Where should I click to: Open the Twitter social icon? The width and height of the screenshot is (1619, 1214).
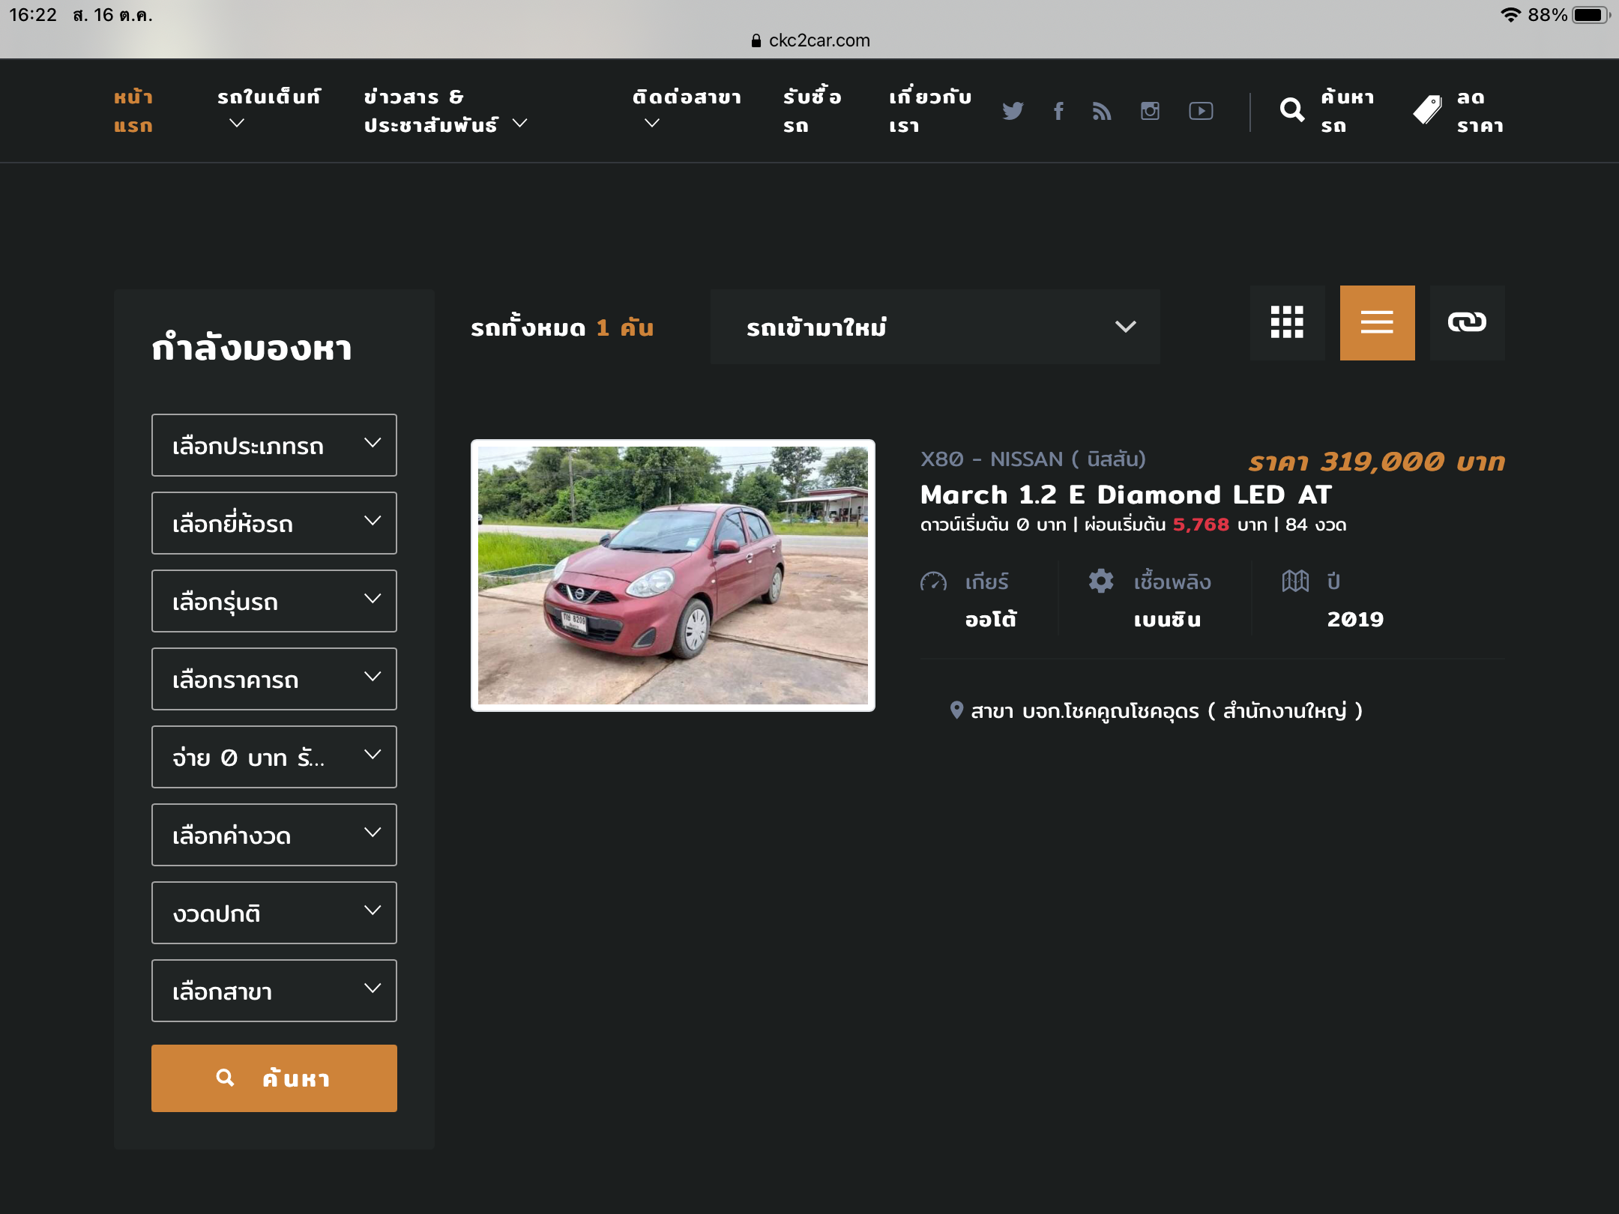click(1013, 111)
